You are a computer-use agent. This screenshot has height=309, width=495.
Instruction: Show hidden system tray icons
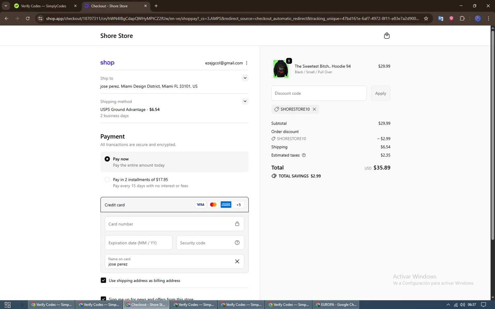[x=448, y=305]
